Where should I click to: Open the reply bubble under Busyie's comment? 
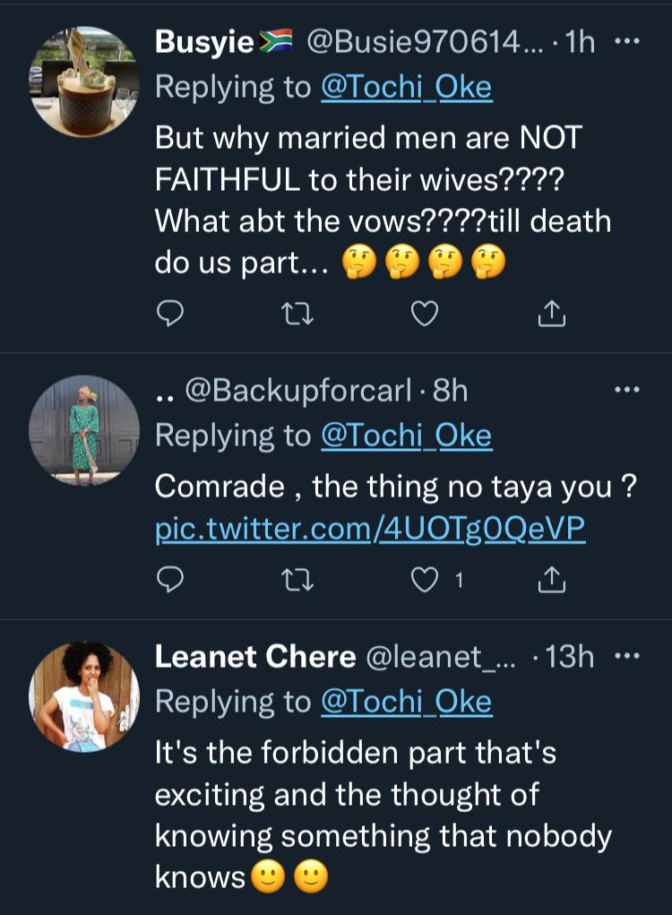[170, 310]
